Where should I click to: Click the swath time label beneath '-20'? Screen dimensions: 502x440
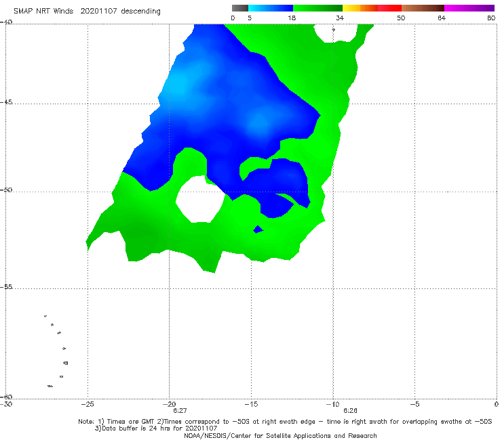pyautogui.click(x=180, y=411)
